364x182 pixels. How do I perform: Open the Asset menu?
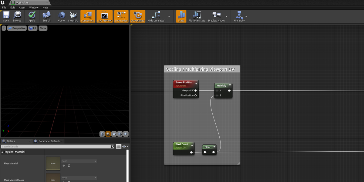(x=22, y=8)
